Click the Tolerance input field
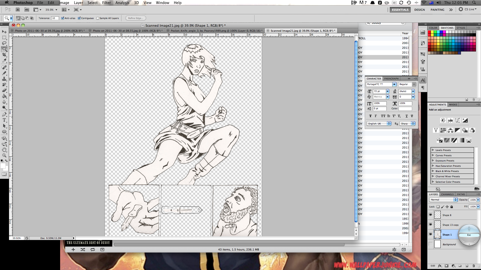 coord(55,18)
